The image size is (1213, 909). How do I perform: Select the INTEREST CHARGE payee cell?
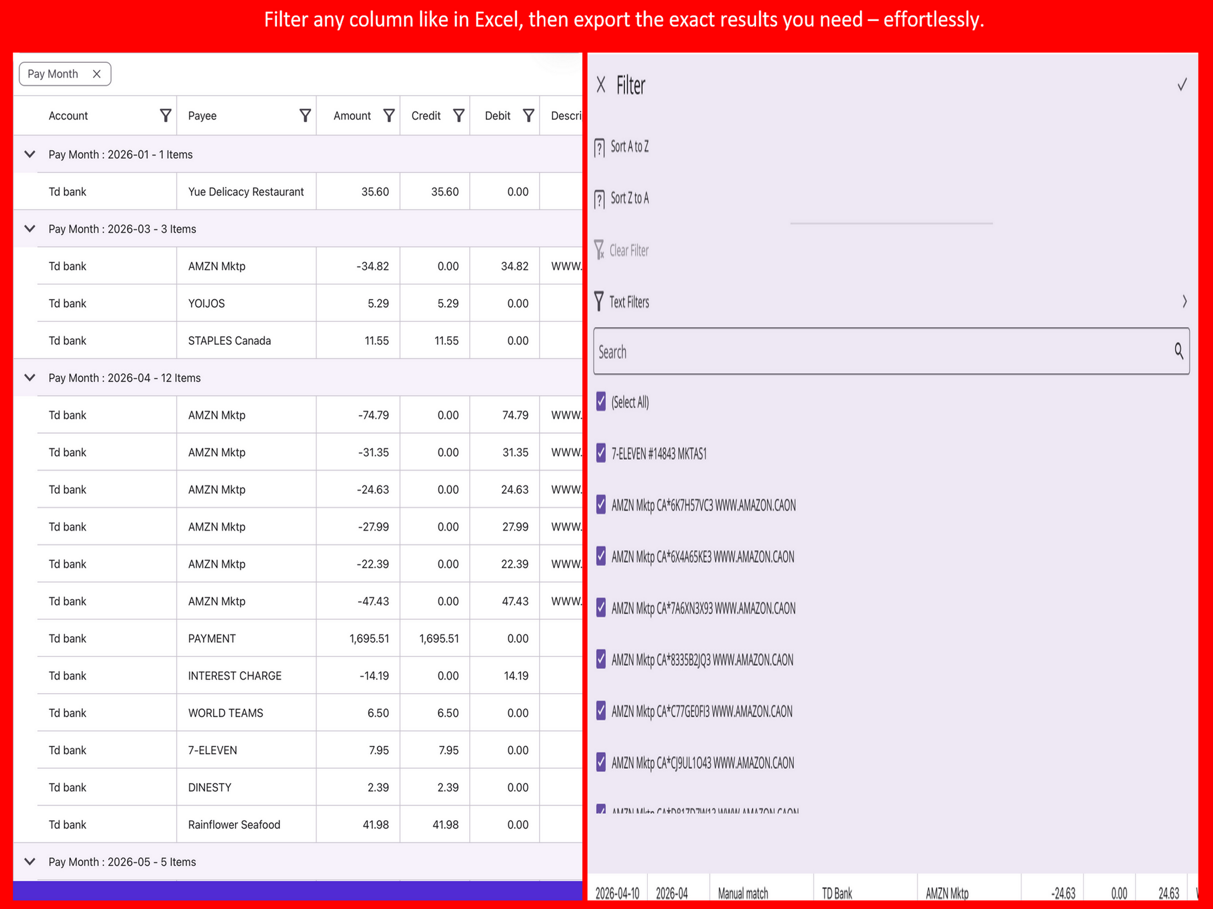(x=246, y=676)
